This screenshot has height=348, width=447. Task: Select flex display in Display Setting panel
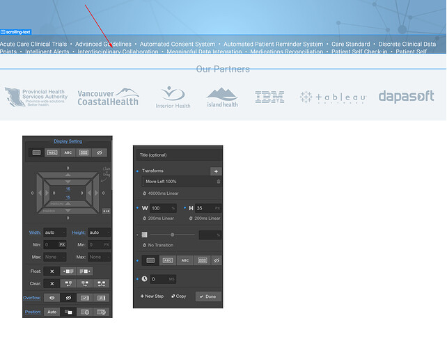pyautogui.click(x=84, y=152)
